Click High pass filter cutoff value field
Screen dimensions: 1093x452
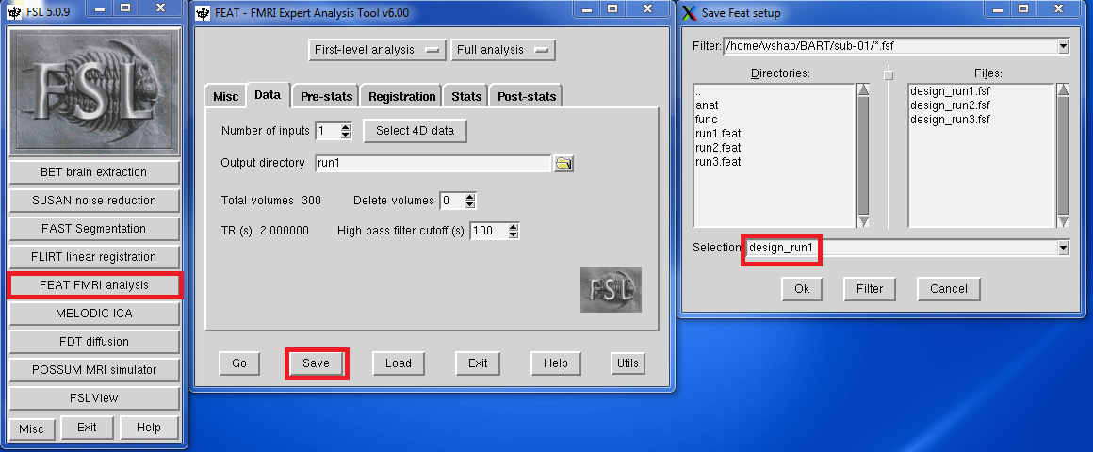[489, 231]
